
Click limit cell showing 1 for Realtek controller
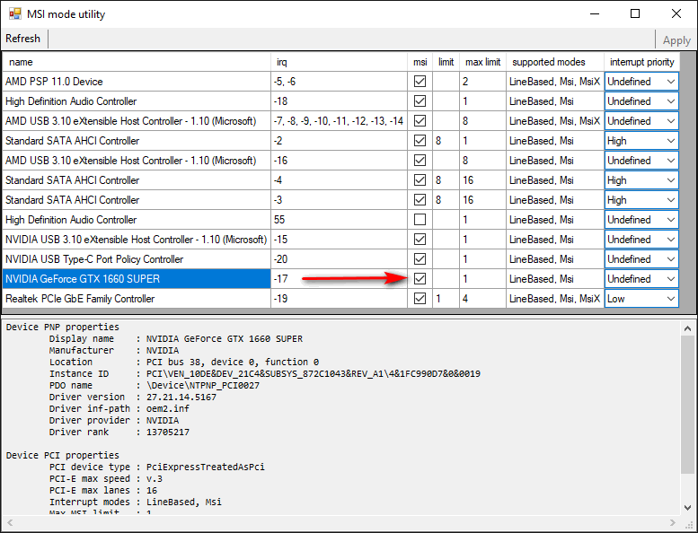[x=446, y=298]
